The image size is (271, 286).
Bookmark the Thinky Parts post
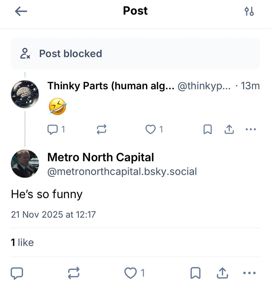point(208,130)
